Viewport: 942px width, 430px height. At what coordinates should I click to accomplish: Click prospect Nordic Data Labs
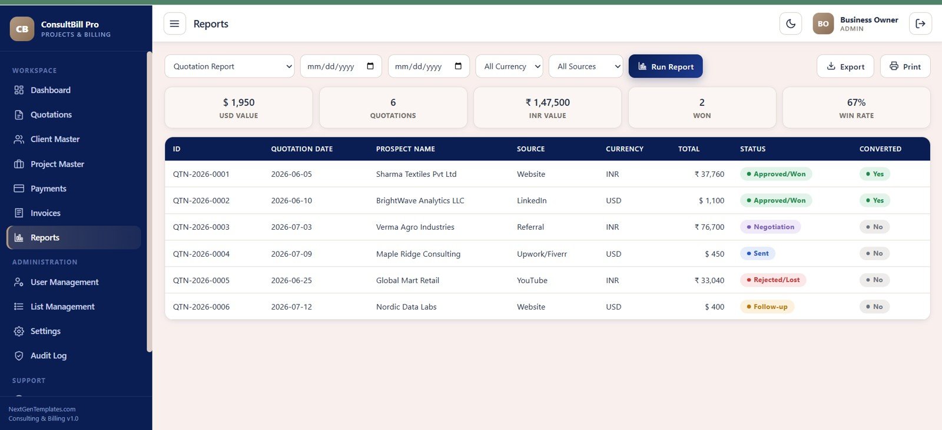coord(406,307)
